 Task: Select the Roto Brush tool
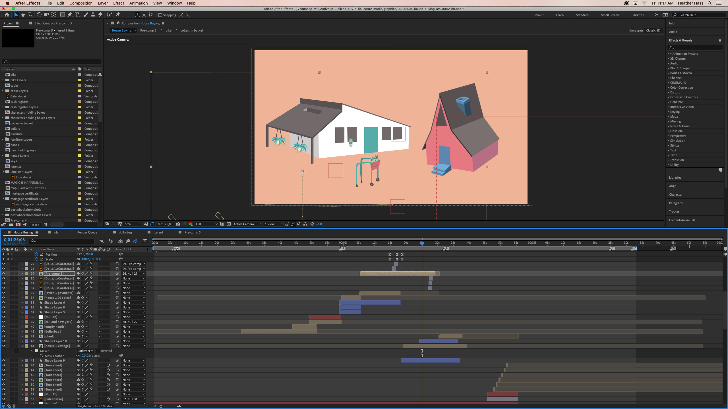pyautogui.click(x=109, y=15)
